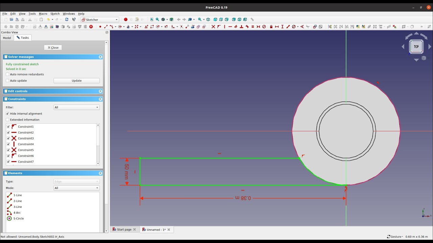The image size is (433, 243).
Task: Apply the block constraint
Action: [x=264, y=27]
